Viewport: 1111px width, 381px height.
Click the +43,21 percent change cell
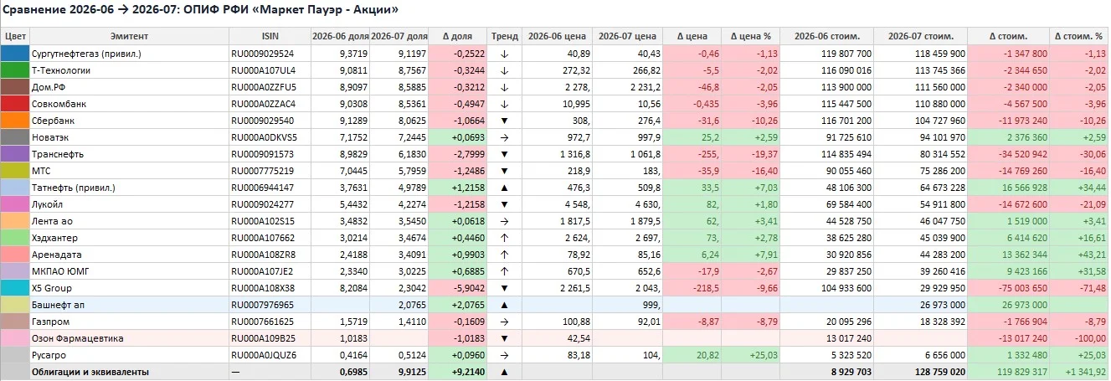pos(1079,254)
